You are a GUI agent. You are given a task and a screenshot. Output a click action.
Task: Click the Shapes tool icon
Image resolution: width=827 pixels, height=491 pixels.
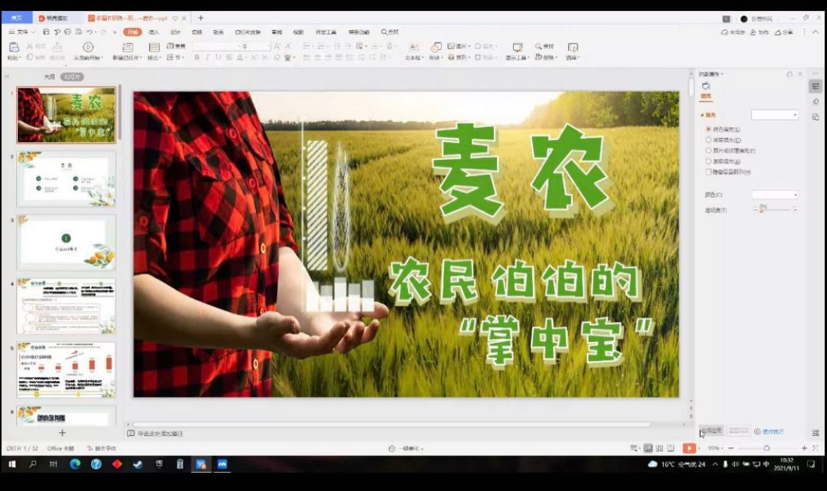(x=436, y=47)
